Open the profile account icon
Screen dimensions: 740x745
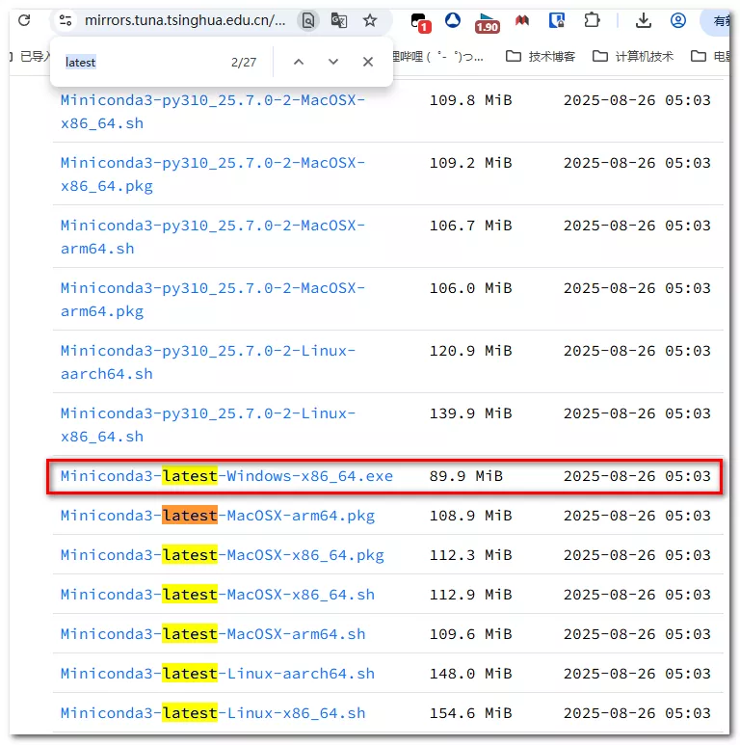tap(678, 20)
